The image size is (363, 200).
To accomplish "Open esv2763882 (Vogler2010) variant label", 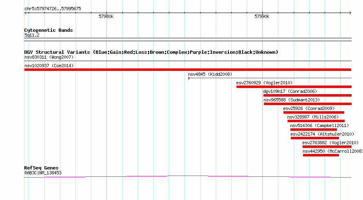I will point(330,143).
